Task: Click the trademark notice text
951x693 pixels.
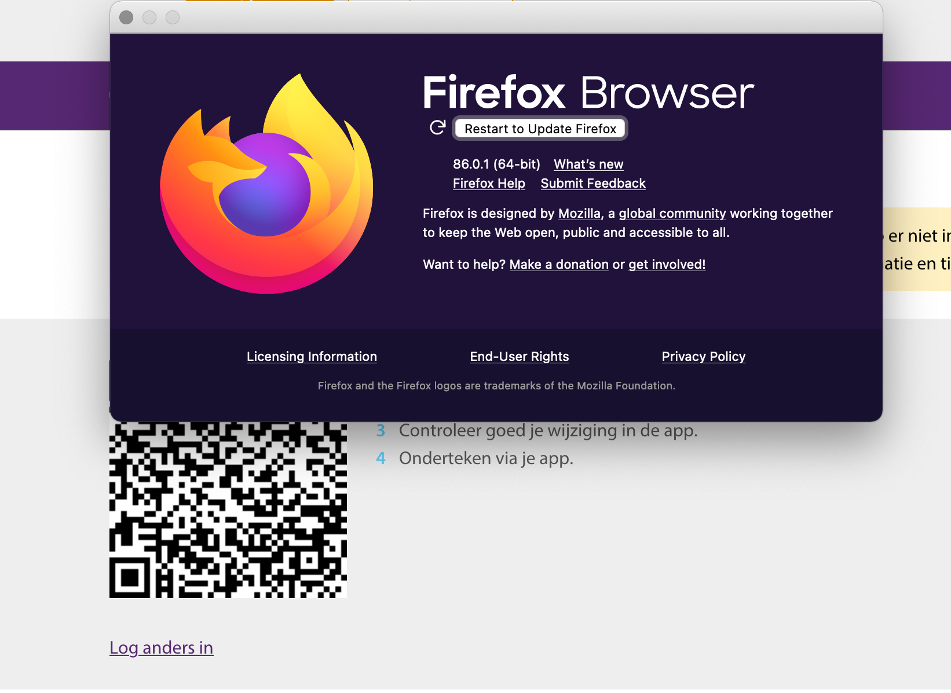Action: [x=496, y=385]
